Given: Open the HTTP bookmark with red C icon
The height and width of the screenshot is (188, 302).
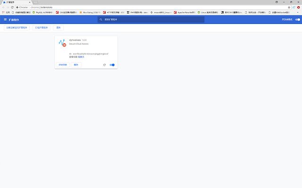Looking at the screenshot, I should coord(114,12).
